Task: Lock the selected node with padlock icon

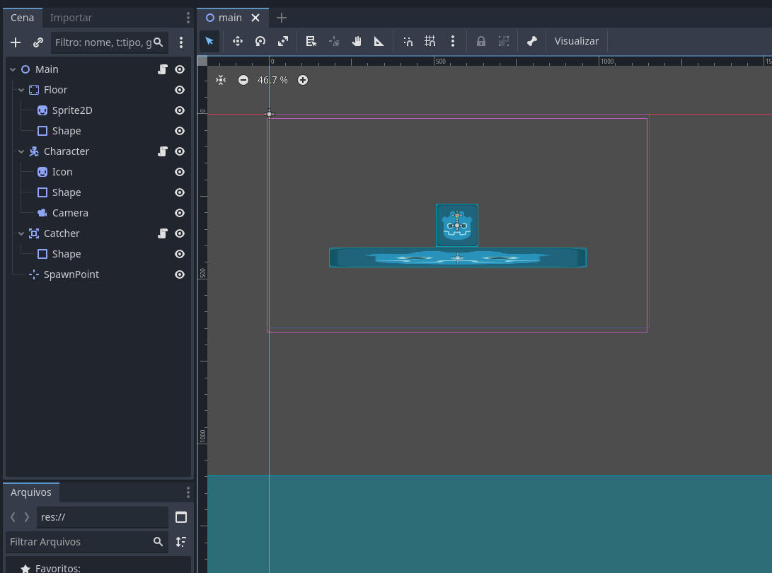Action: click(x=481, y=41)
